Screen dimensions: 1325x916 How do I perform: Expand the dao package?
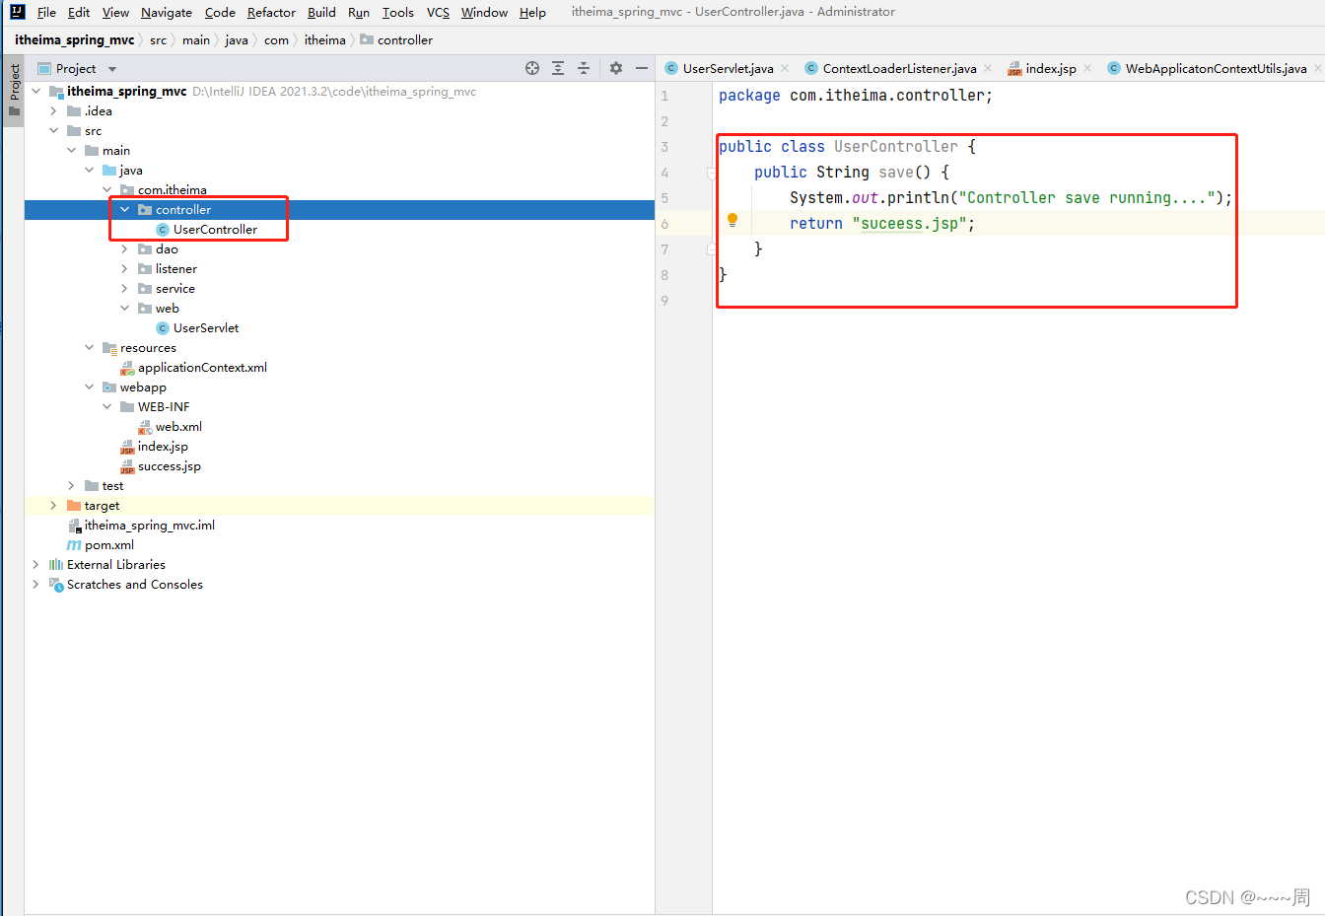tap(125, 249)
